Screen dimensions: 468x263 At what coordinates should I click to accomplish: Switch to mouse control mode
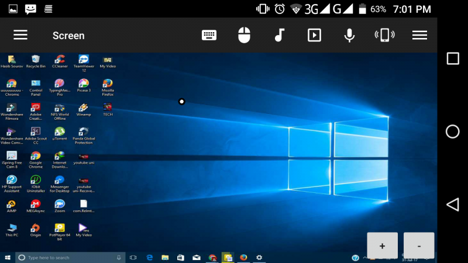(244, 35)
